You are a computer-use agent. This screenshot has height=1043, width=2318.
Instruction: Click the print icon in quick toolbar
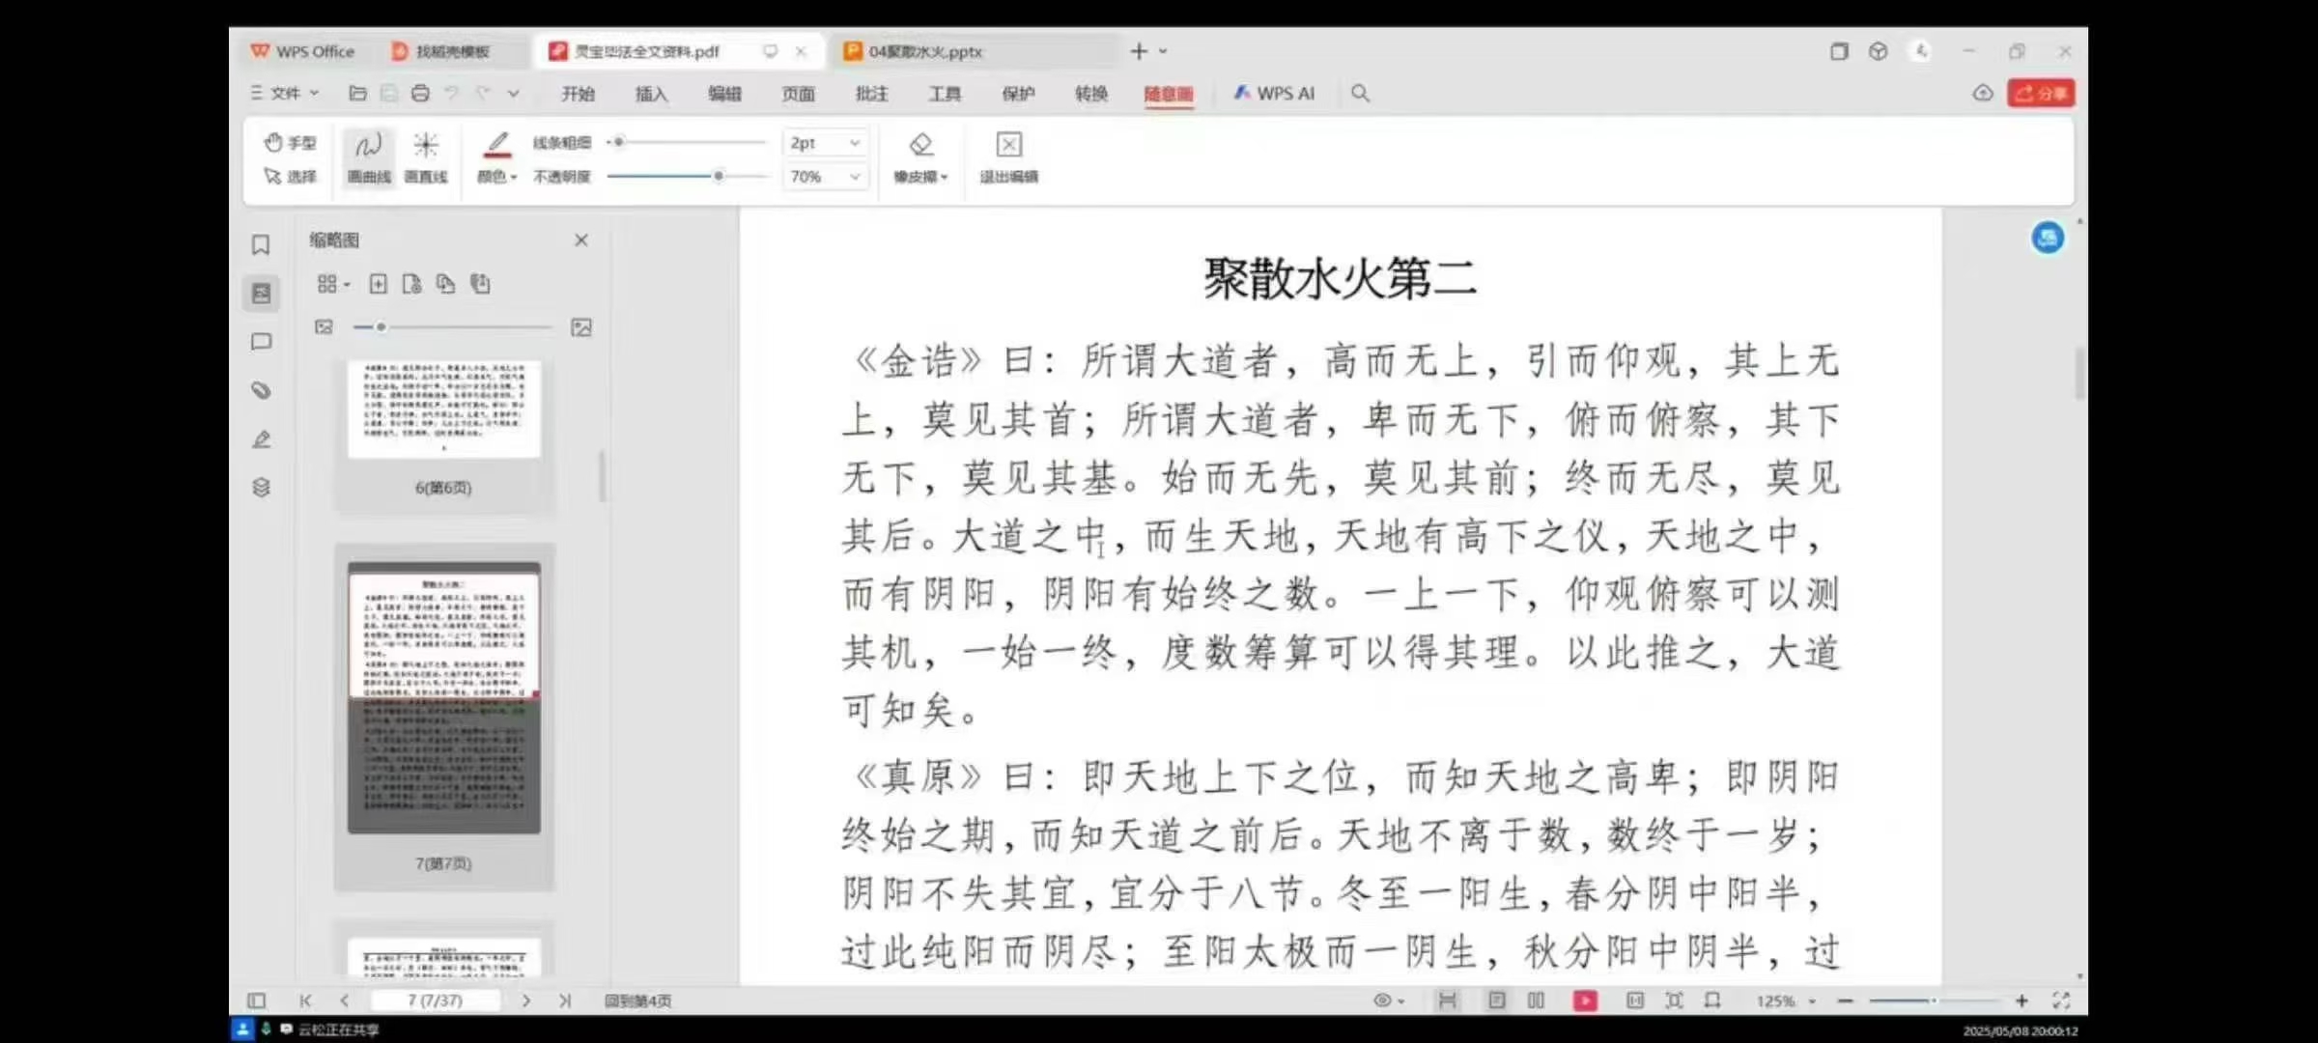coord(420,94)
